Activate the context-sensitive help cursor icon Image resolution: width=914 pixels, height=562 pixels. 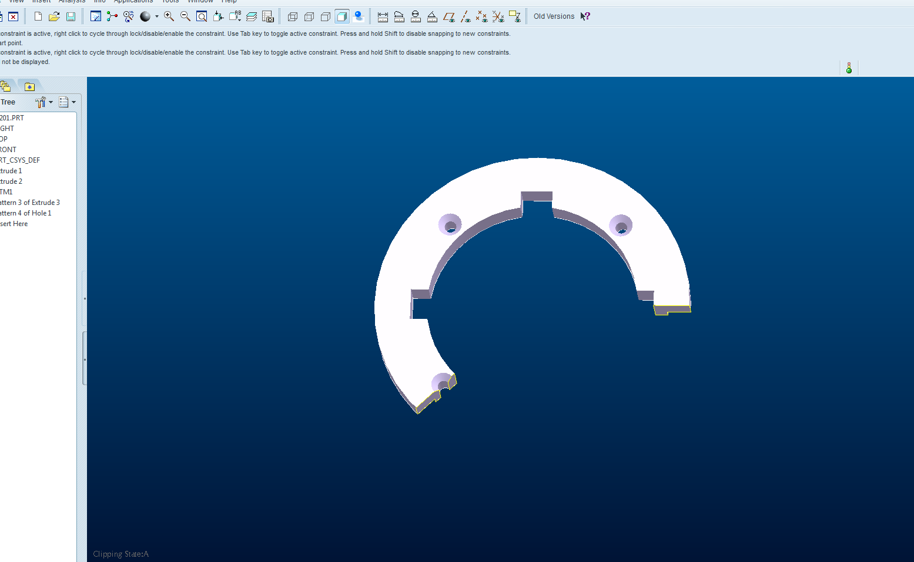(585, 16)
